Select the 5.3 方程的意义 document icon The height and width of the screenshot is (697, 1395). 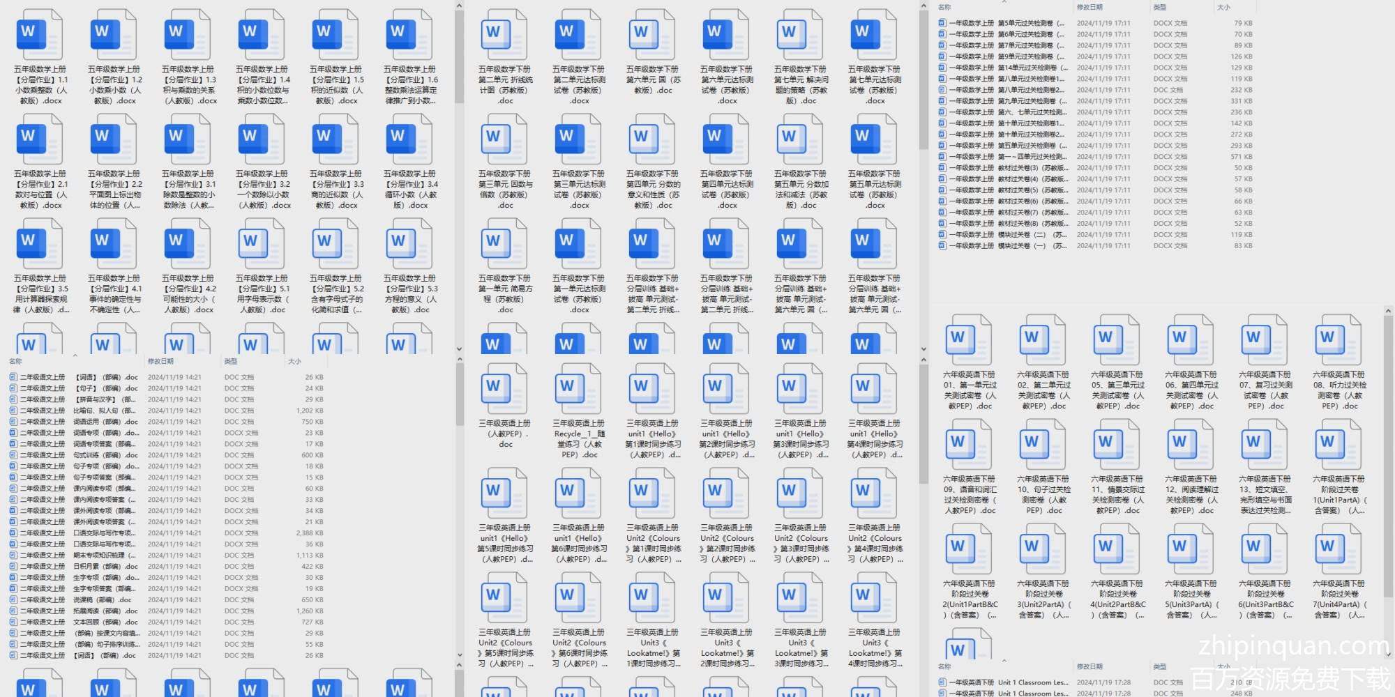coord(409,244)
